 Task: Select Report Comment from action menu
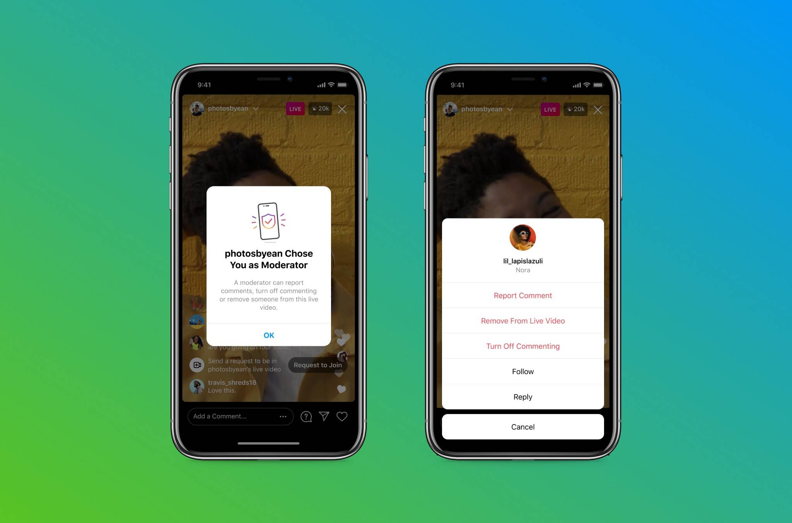(521, 295)
